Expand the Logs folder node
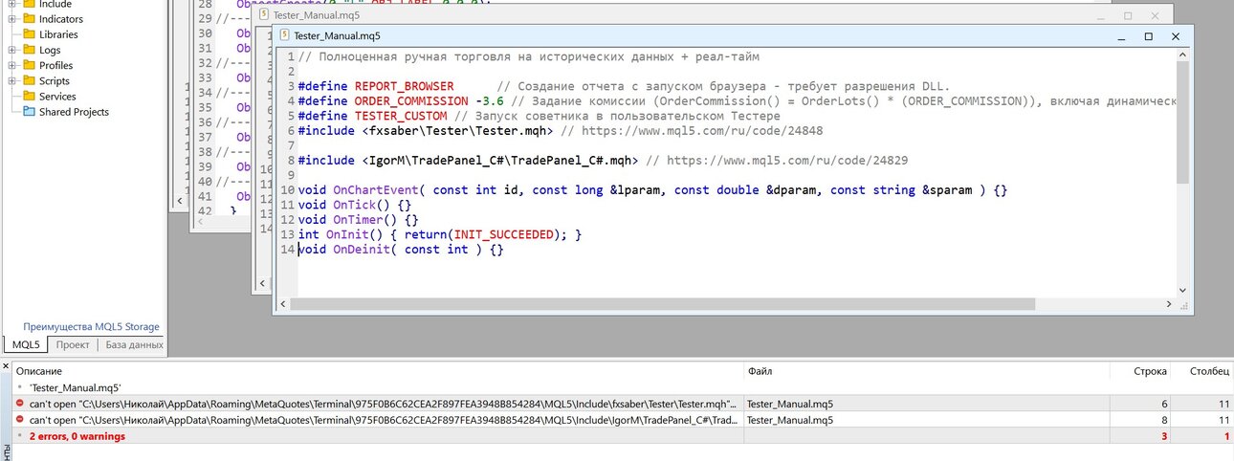Viewport: 1234px width, 461px height. (12, 50)
